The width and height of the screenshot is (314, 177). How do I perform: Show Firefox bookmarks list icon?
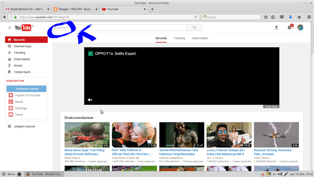point(273,17)
